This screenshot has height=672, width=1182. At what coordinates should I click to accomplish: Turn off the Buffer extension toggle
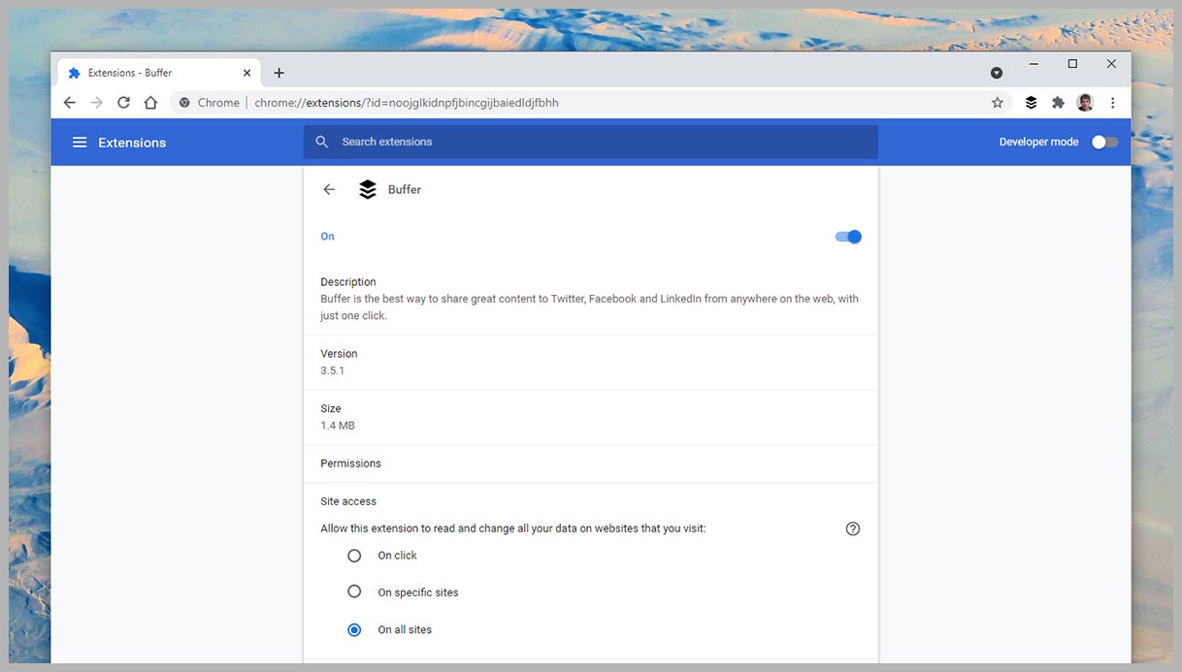848,237
